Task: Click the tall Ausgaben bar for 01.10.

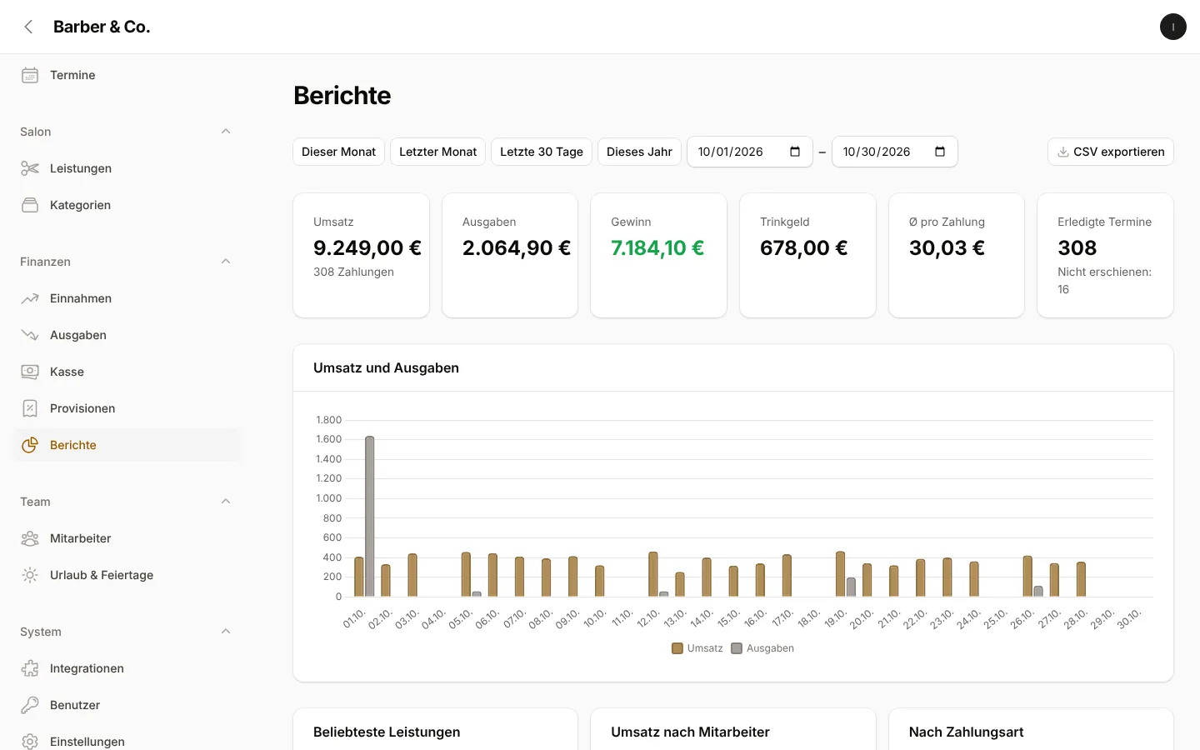Action: 369,516
